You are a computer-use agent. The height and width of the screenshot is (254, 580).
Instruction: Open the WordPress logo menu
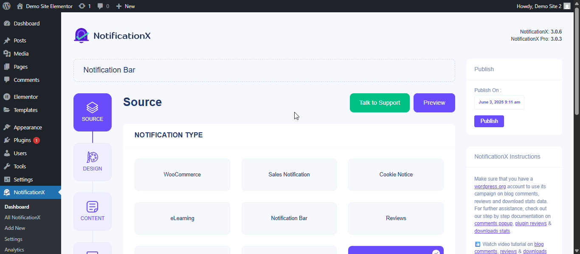pos(6,6)
